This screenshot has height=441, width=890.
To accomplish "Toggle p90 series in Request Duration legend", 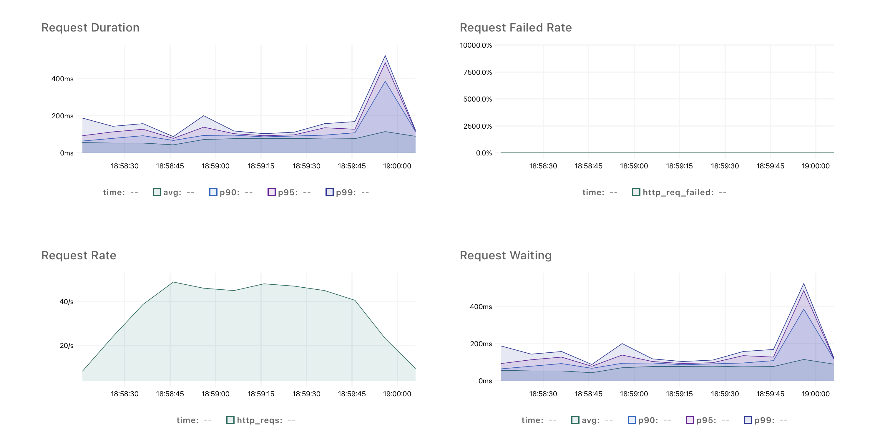I will 213,192.
